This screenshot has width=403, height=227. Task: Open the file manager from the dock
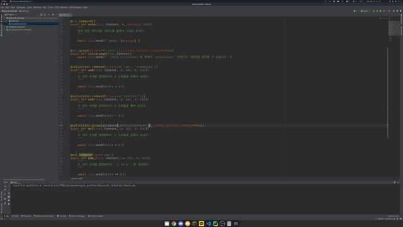click(x=167, y=224)
